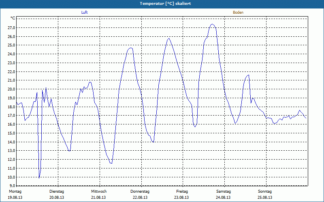Image resolution: width=324 pixels, height=202 pixels.
Task: Click the 21,0 y-axis label
Action: 11,80
